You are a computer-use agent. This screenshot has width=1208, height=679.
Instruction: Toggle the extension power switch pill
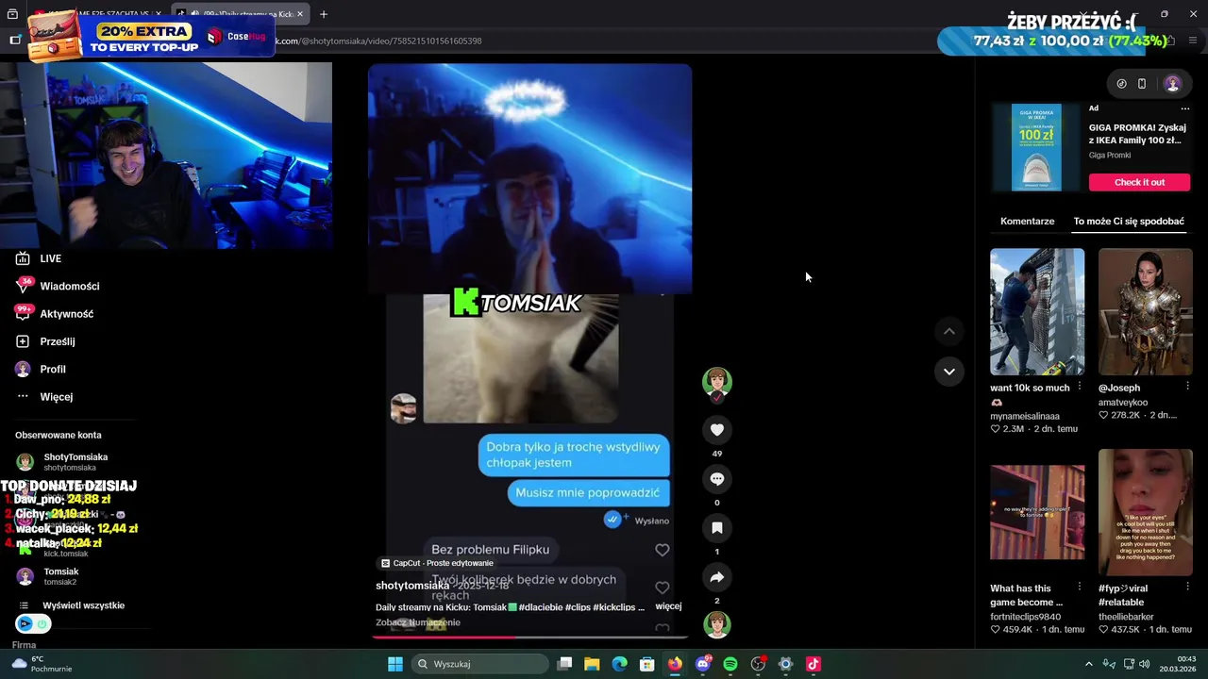coord(33,623)
